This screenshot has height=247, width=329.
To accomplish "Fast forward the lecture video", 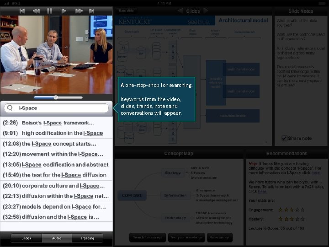I will 79,11.
